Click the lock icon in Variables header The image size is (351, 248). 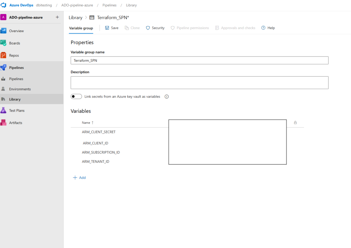click(x=295, y=123)
